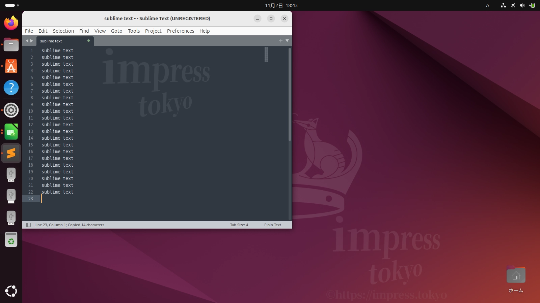Open the clock and calendar at top
The image size is (540, 303).
[x=281, y=5]
